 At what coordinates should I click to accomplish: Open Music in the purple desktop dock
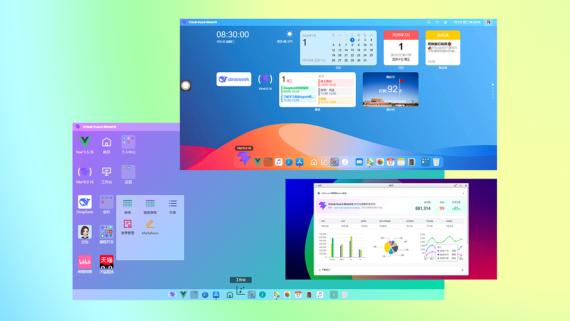click(x=320, y=295)
